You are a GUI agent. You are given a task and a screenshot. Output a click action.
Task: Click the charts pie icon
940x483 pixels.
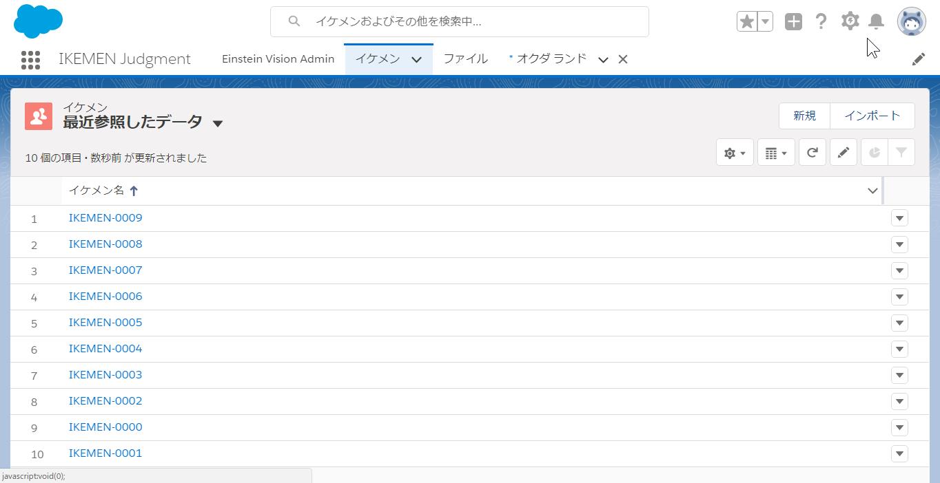click(x=875, y=153)
